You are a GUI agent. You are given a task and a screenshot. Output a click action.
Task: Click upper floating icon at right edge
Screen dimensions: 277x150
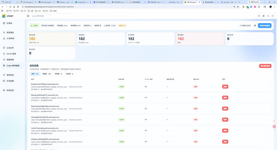point(274,121)
